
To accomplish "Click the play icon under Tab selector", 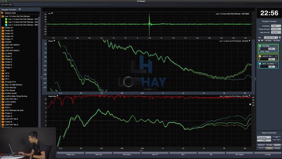I will coord(262,41).
